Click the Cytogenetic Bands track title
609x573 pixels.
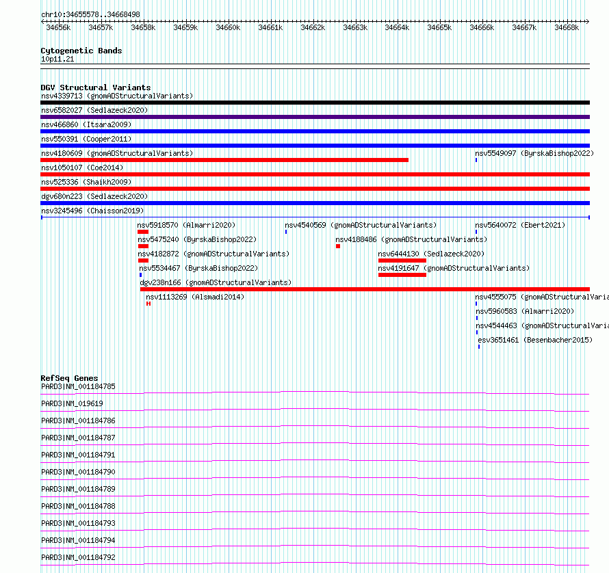[x=81, y=51]
